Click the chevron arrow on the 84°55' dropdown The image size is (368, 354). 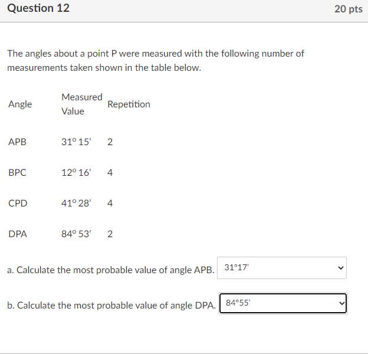click(x=342, y=303)
